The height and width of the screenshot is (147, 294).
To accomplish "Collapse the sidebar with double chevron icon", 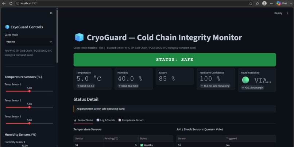I will [x=51, y=13].
